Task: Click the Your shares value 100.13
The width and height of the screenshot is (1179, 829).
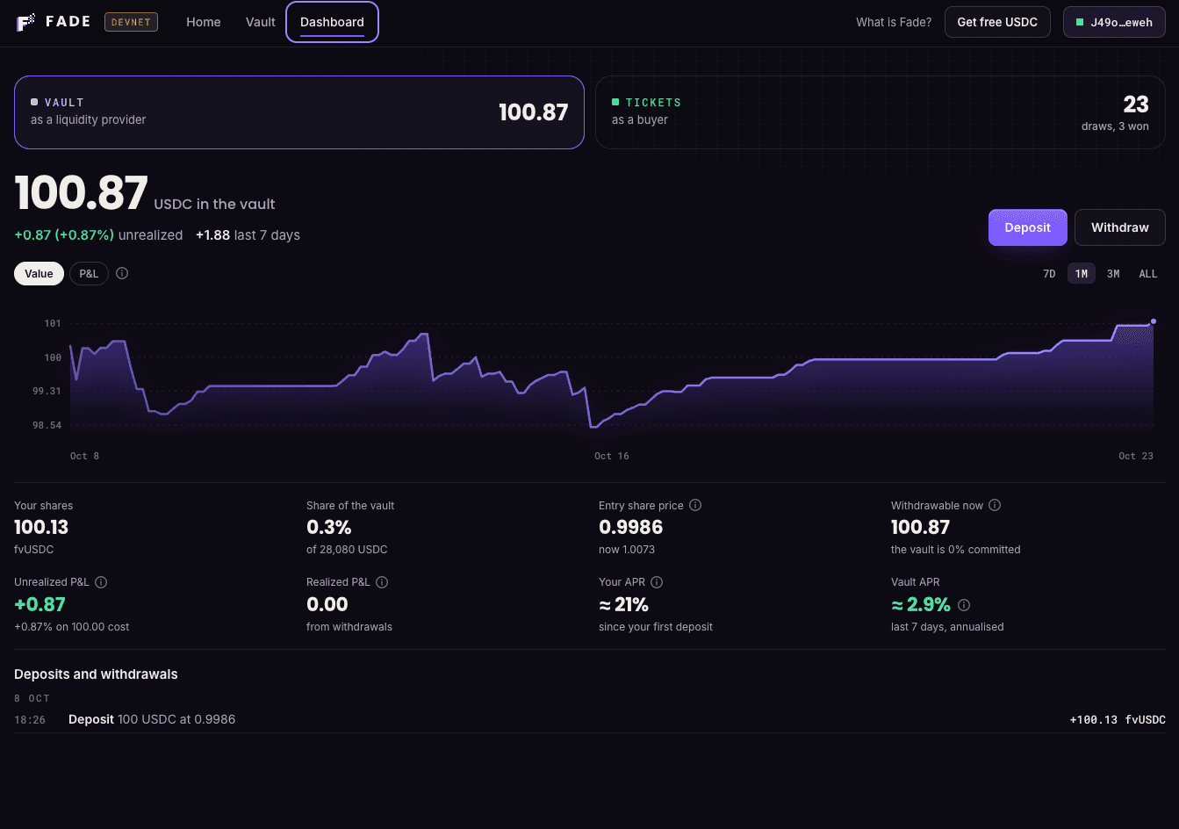Action: 41,527
